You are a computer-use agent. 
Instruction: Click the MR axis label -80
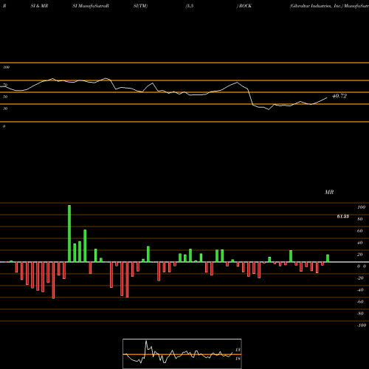click(x=360, y=314)
